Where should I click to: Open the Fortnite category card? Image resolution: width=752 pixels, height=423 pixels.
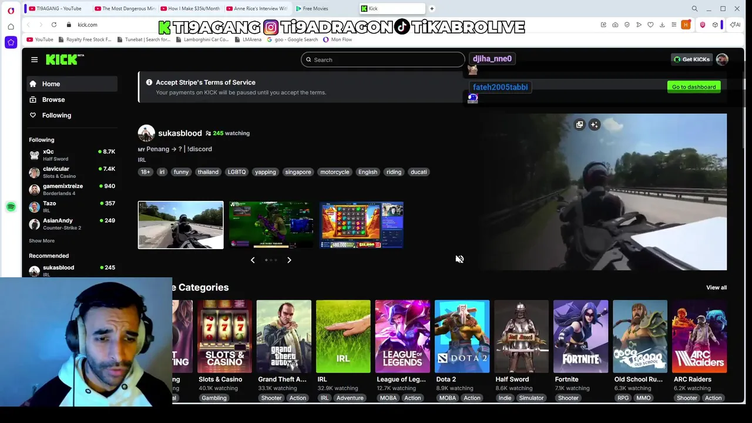tap(580, 337)
